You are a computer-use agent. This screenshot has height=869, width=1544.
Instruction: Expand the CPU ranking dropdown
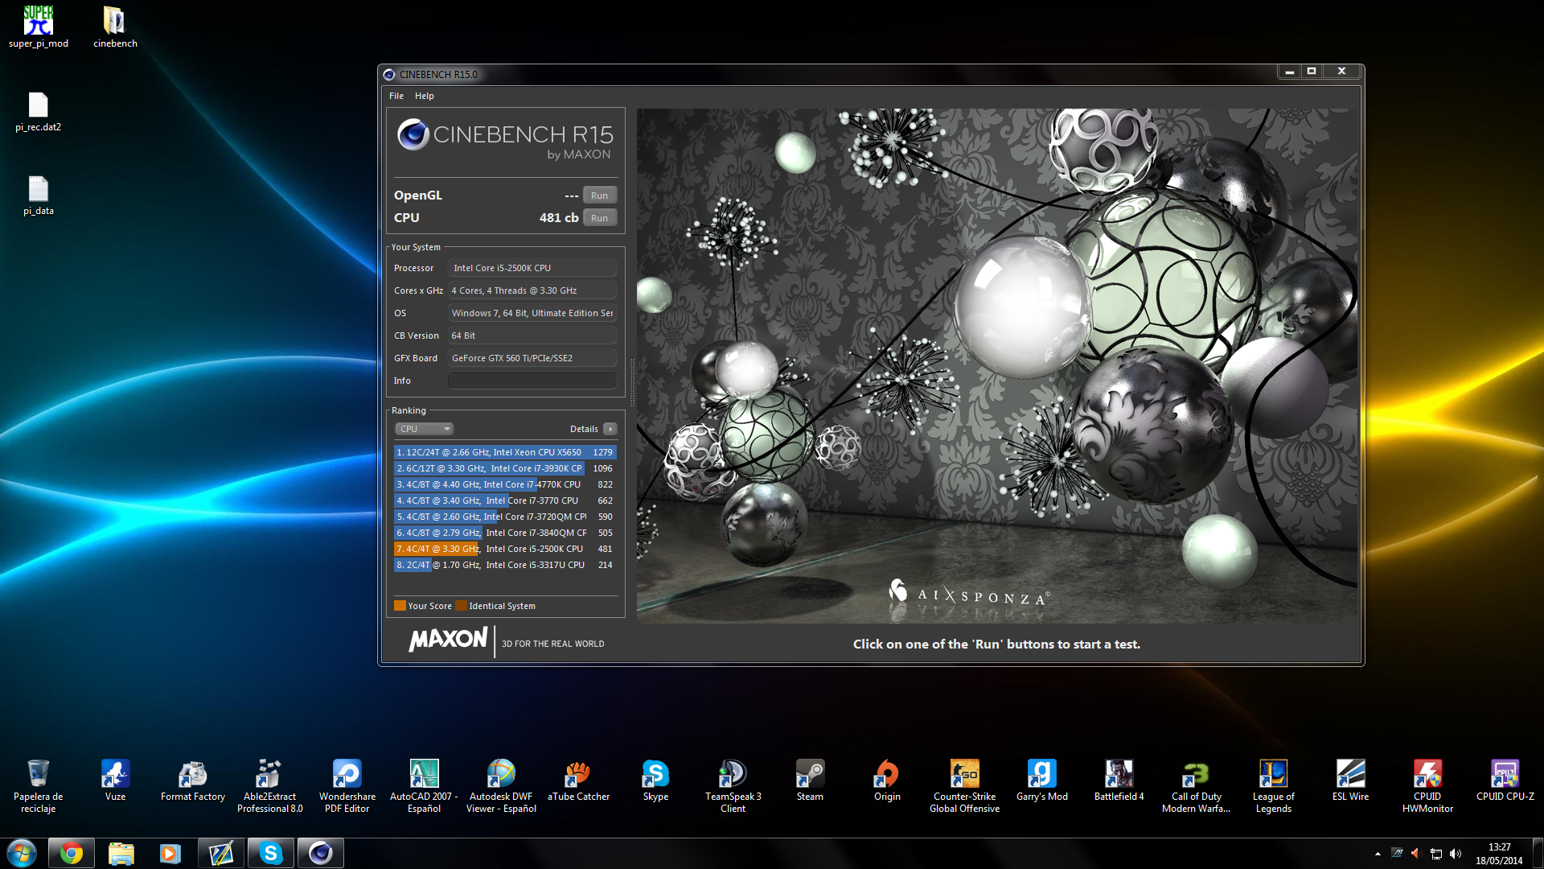pyautogui.click(x=424, y=429)
